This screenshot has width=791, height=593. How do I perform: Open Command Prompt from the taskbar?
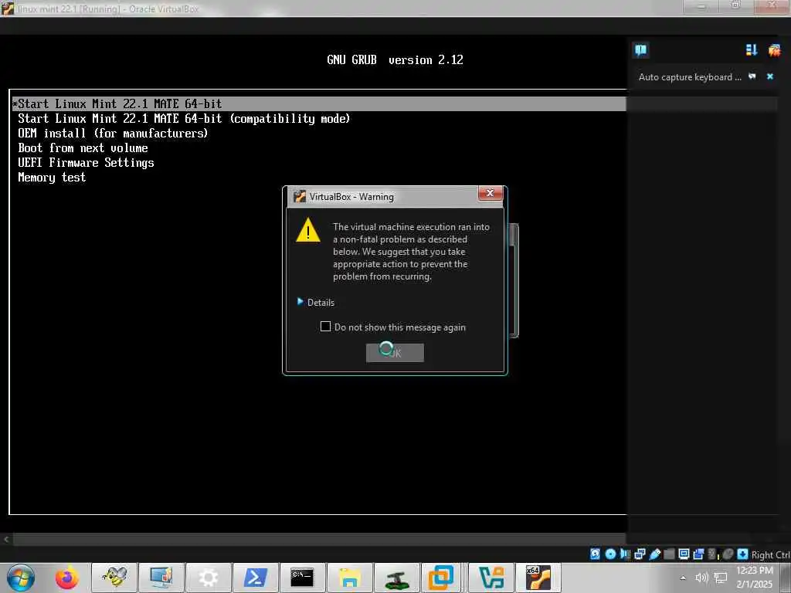pos(302,578)
